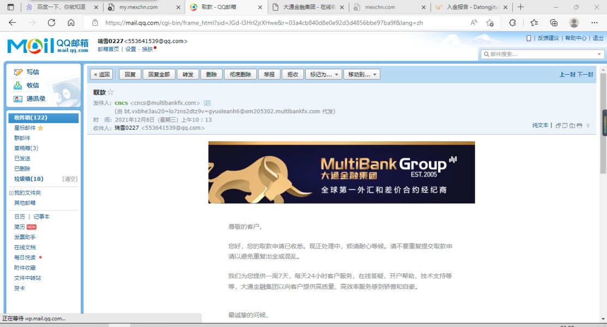Click 转发 to forward email

coord(188,74)
